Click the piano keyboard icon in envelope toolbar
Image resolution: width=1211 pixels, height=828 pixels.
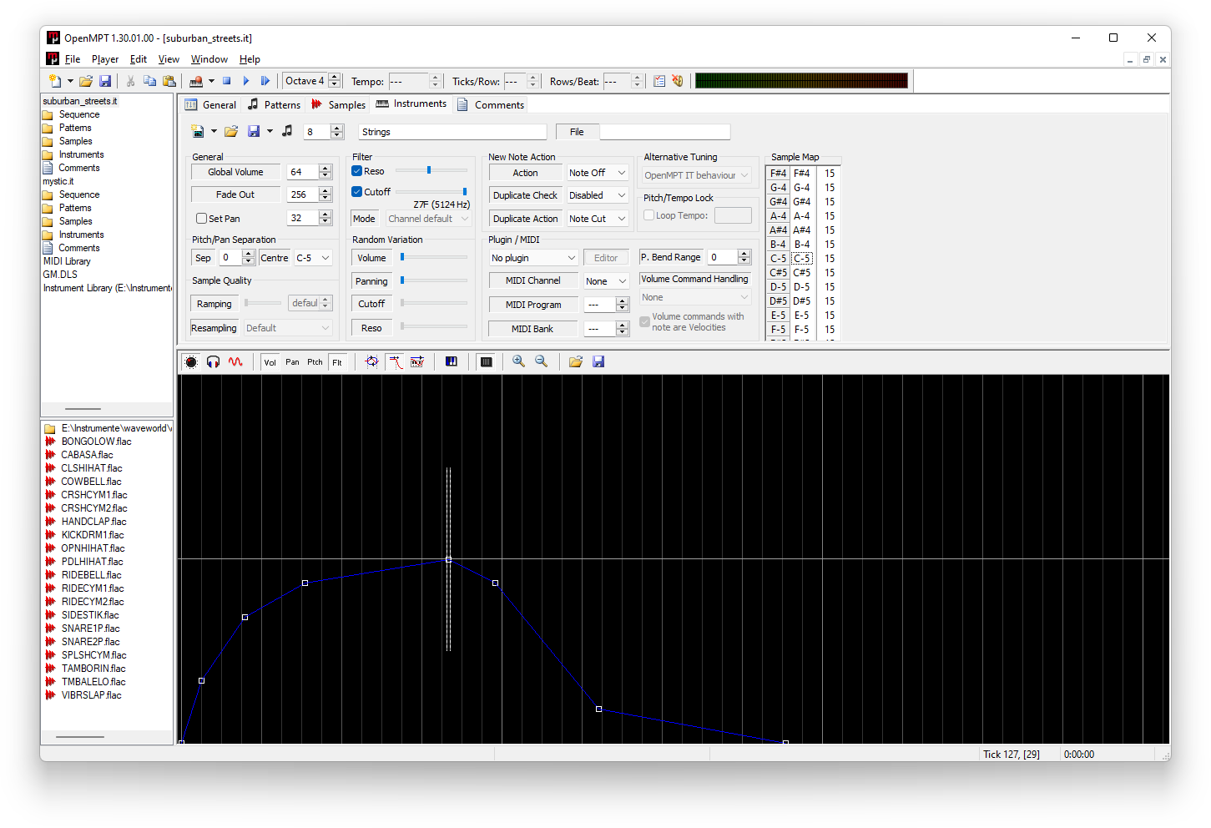pyautogui.click(x=452, y=361)
